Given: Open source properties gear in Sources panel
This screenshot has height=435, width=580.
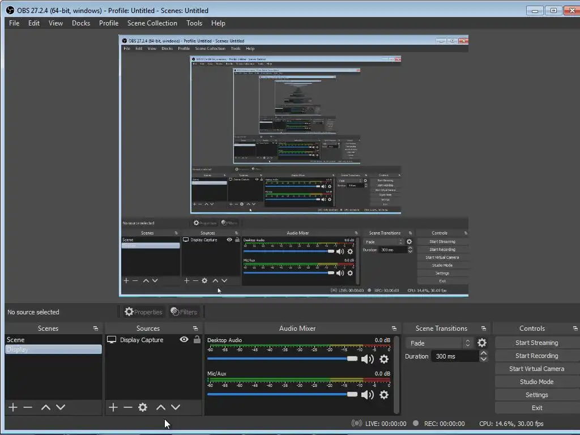Looking at the screenshot, I should coord(143,407).
